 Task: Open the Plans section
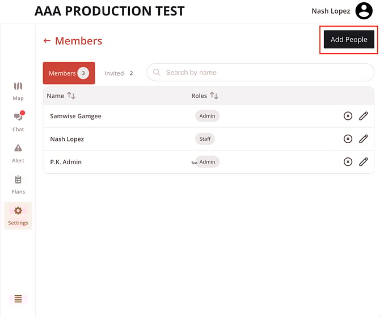coord(18,183)
